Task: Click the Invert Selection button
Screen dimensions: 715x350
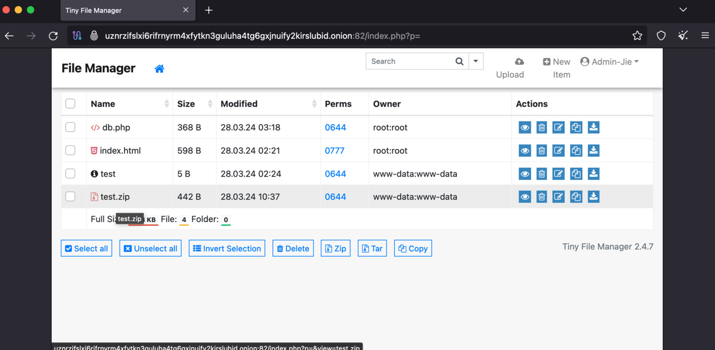Action: (x=227, y=248)
